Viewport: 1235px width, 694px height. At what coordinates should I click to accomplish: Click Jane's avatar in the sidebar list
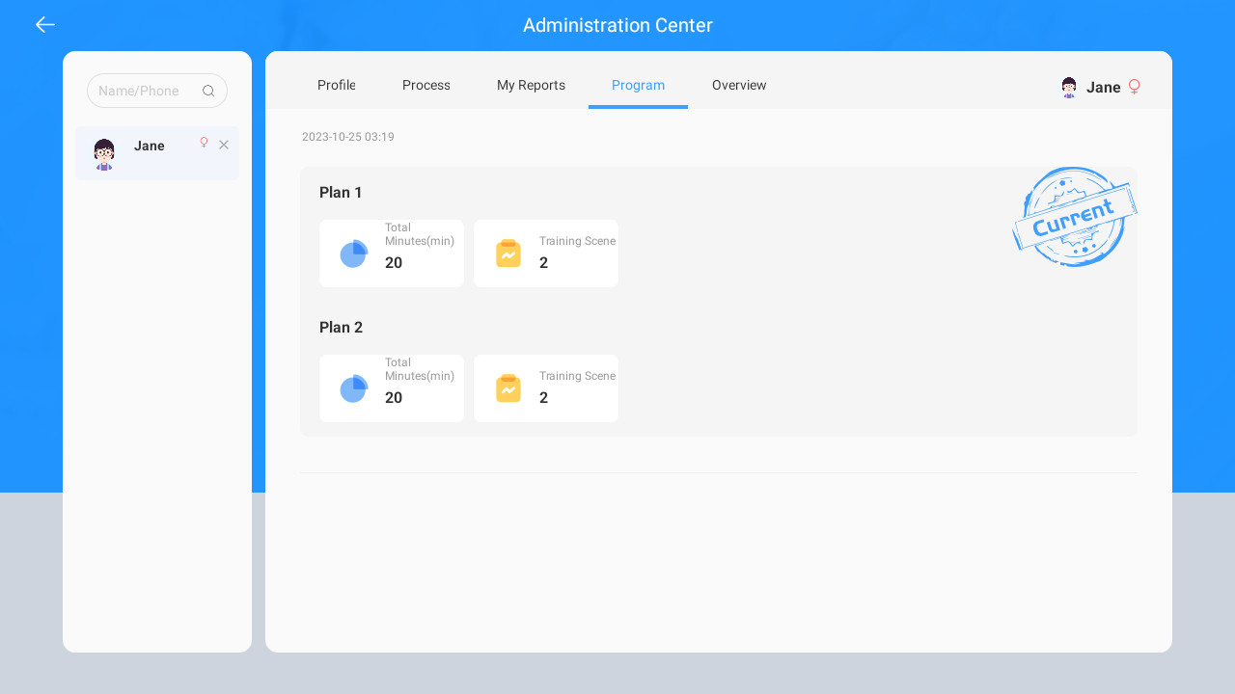point(104,154)
